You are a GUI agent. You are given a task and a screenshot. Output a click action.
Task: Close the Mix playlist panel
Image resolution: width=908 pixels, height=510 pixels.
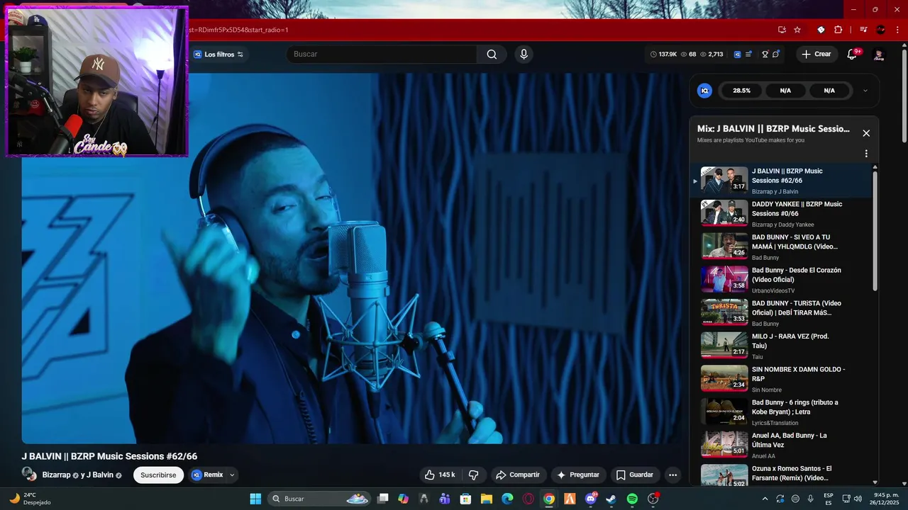coord(866,133)
